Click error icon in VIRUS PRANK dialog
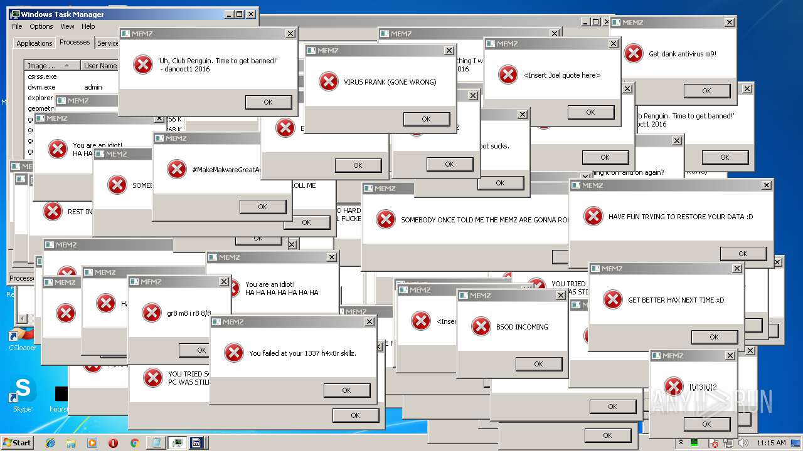Screen dimensions: 803x451 point(329,81)
